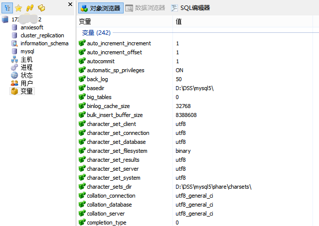Select the mysql database node
This screenshot has width=319, height=226.
[x=27, y=51]
